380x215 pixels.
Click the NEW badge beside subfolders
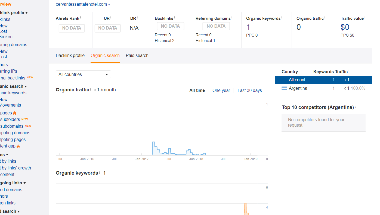[25, 119]
